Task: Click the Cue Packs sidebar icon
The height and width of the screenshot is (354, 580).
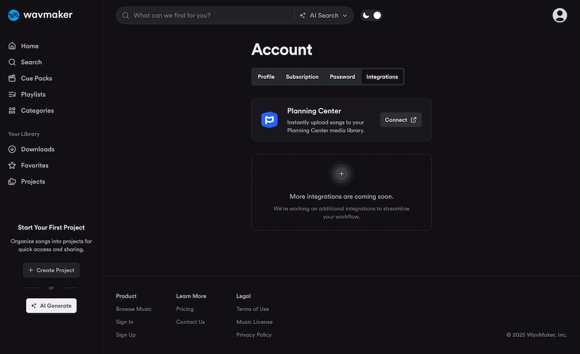Action: (x=12, y=78)
